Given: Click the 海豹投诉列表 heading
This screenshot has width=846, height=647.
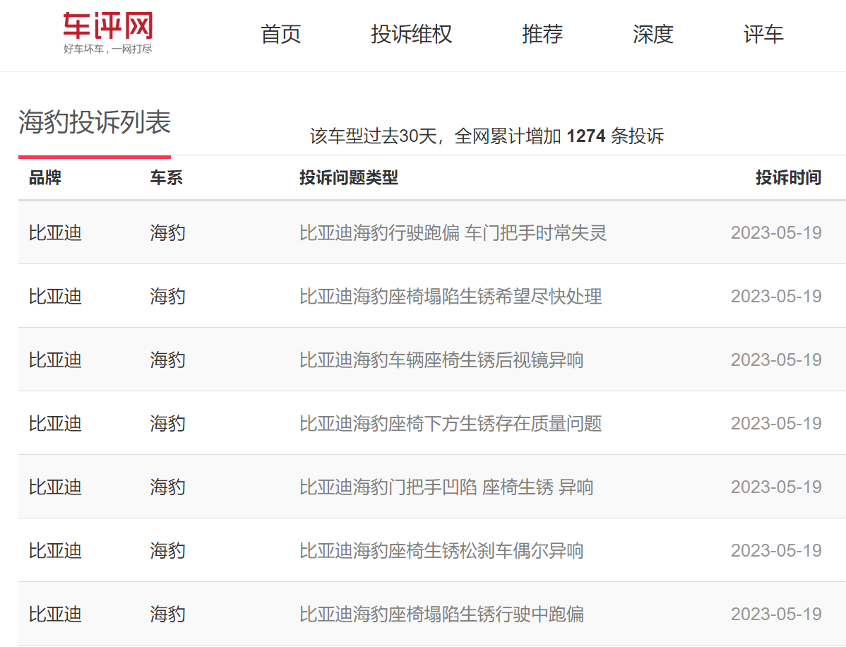Looking at the screenshot, I should (x=95, y=121).
